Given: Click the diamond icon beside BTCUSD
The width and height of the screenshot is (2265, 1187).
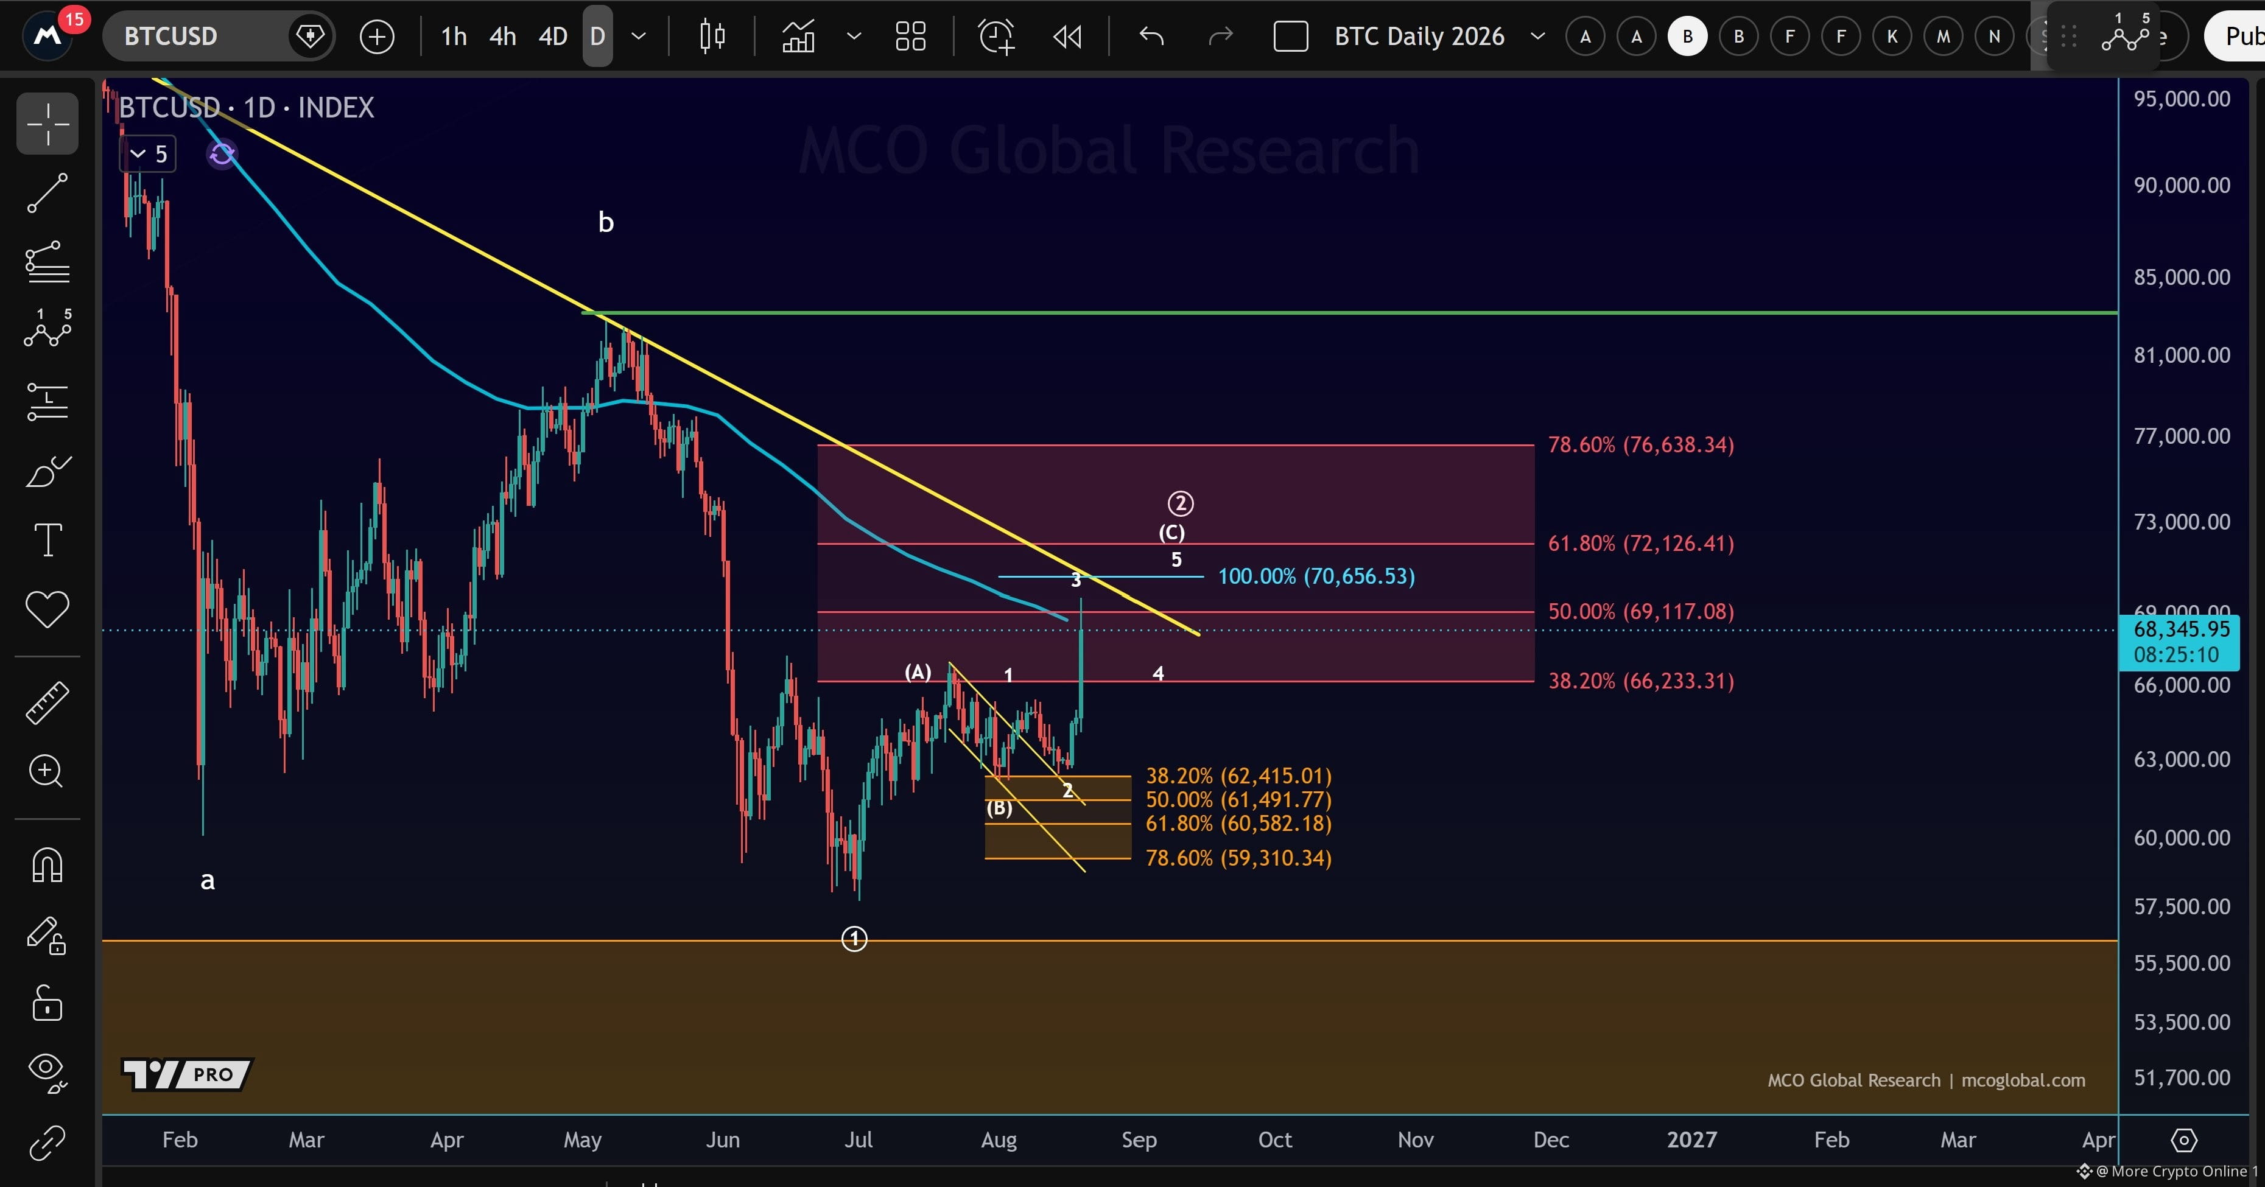Looking at the screenshot, I should tap(311, 36).
